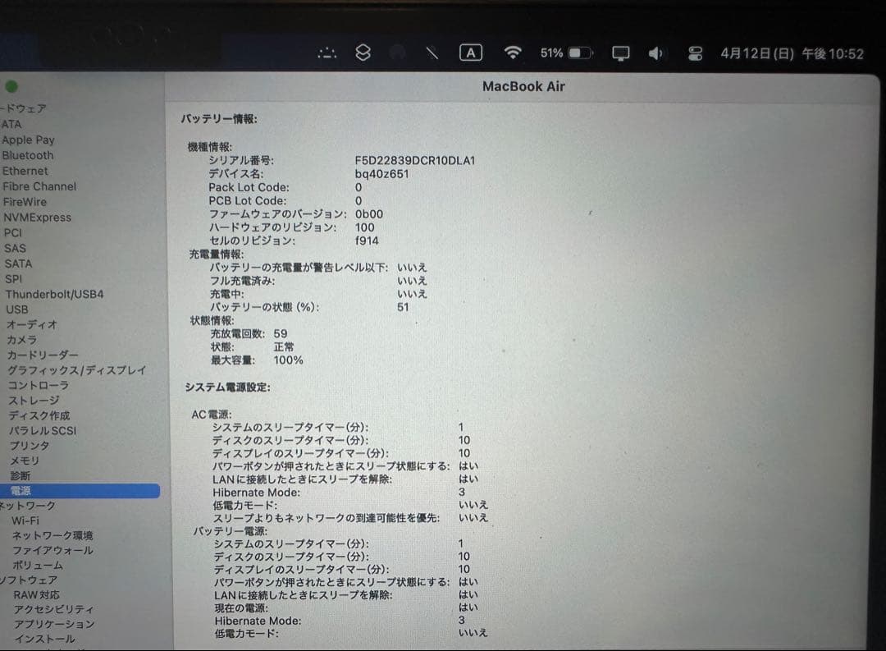Click the screen mirroring icon in the menu bar
The image size is (886, 651).
coord(619,53)
